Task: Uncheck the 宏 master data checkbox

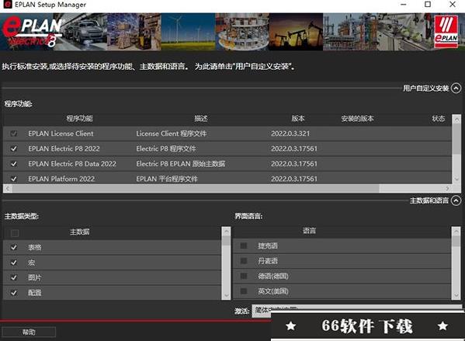Action: click(14, 263)
